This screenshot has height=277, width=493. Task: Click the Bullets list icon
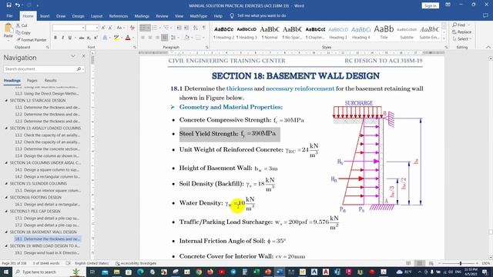click(143, 28)
